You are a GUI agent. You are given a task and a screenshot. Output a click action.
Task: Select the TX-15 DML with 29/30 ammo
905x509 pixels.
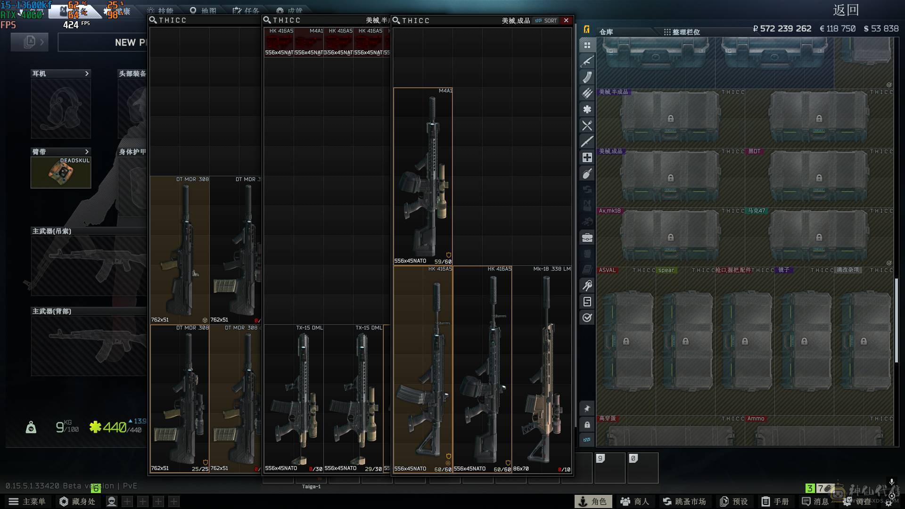353,398
